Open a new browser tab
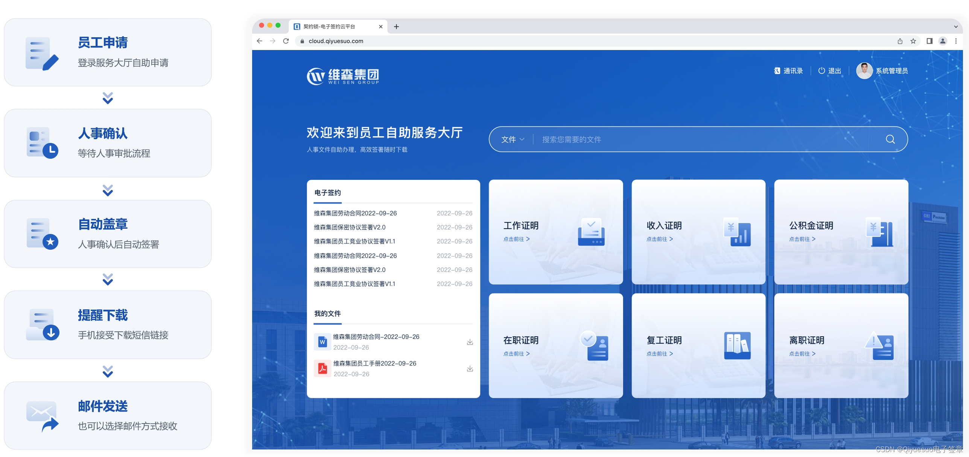 coord(396,27)
